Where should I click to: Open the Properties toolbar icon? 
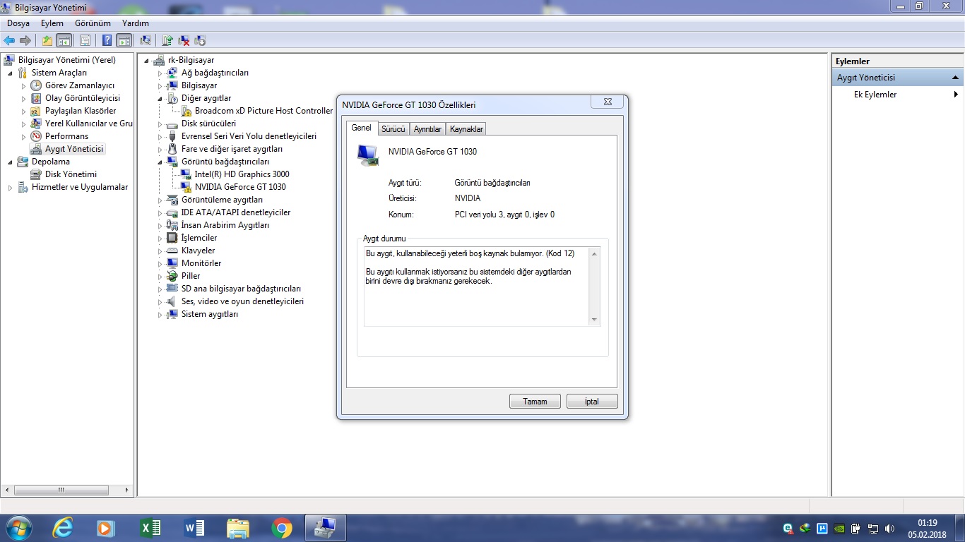[85, 41]
